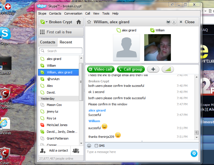Open the Conversation menu
Screen dimensions: 214x165
pos(73,13)
